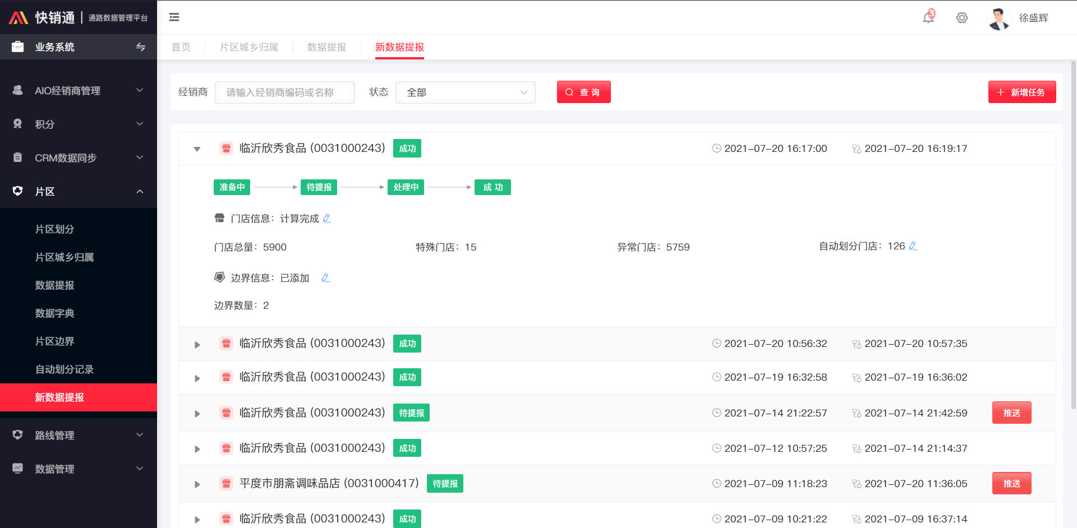Click the boundary icon beside 边界信息
Viewport: 1077px width, 528px height.
pos(219,277)
